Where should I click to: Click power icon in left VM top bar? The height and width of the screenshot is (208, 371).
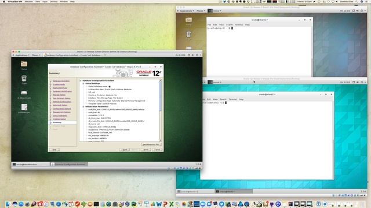197,55
